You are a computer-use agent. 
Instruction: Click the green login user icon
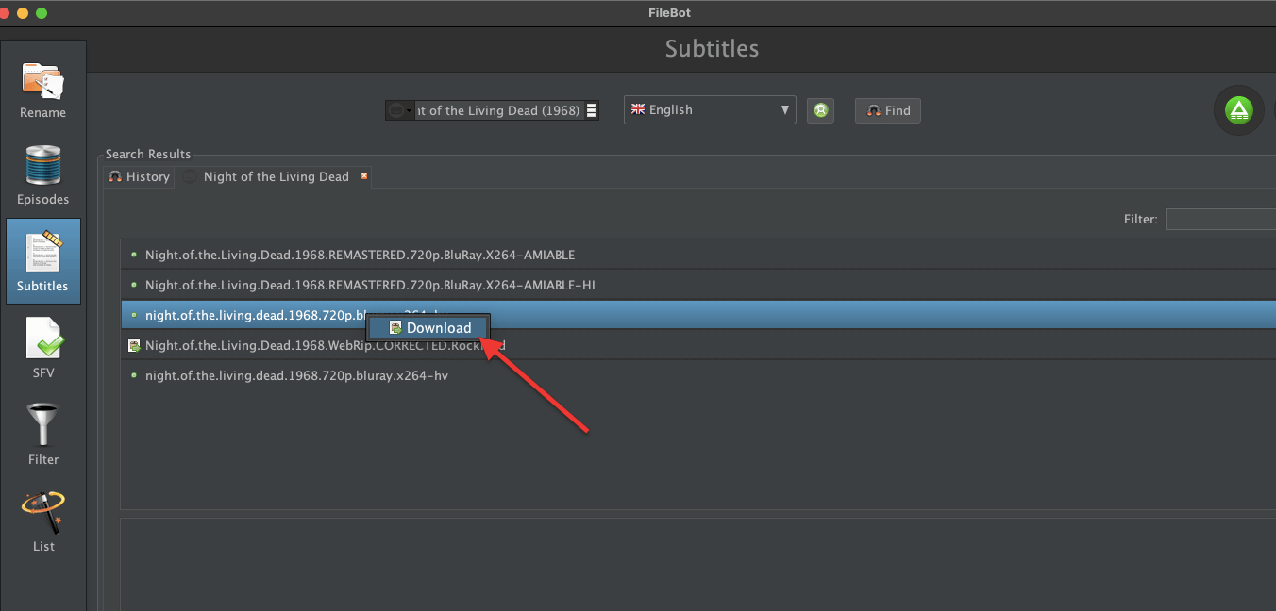(x=820, y=110)
